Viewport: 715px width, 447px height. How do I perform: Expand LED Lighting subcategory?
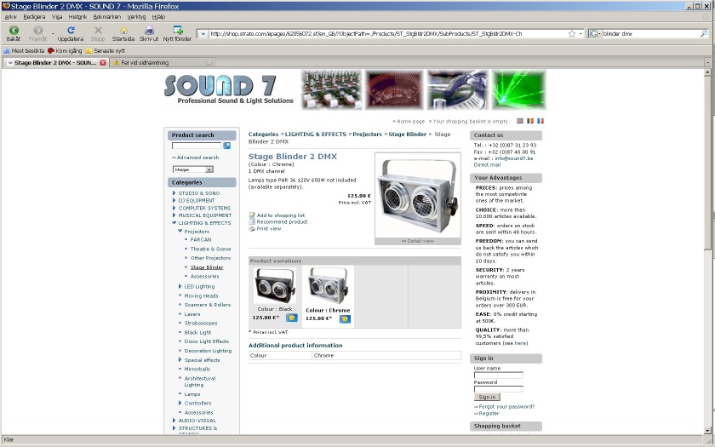pyautogui.click(x=180, y=286)
